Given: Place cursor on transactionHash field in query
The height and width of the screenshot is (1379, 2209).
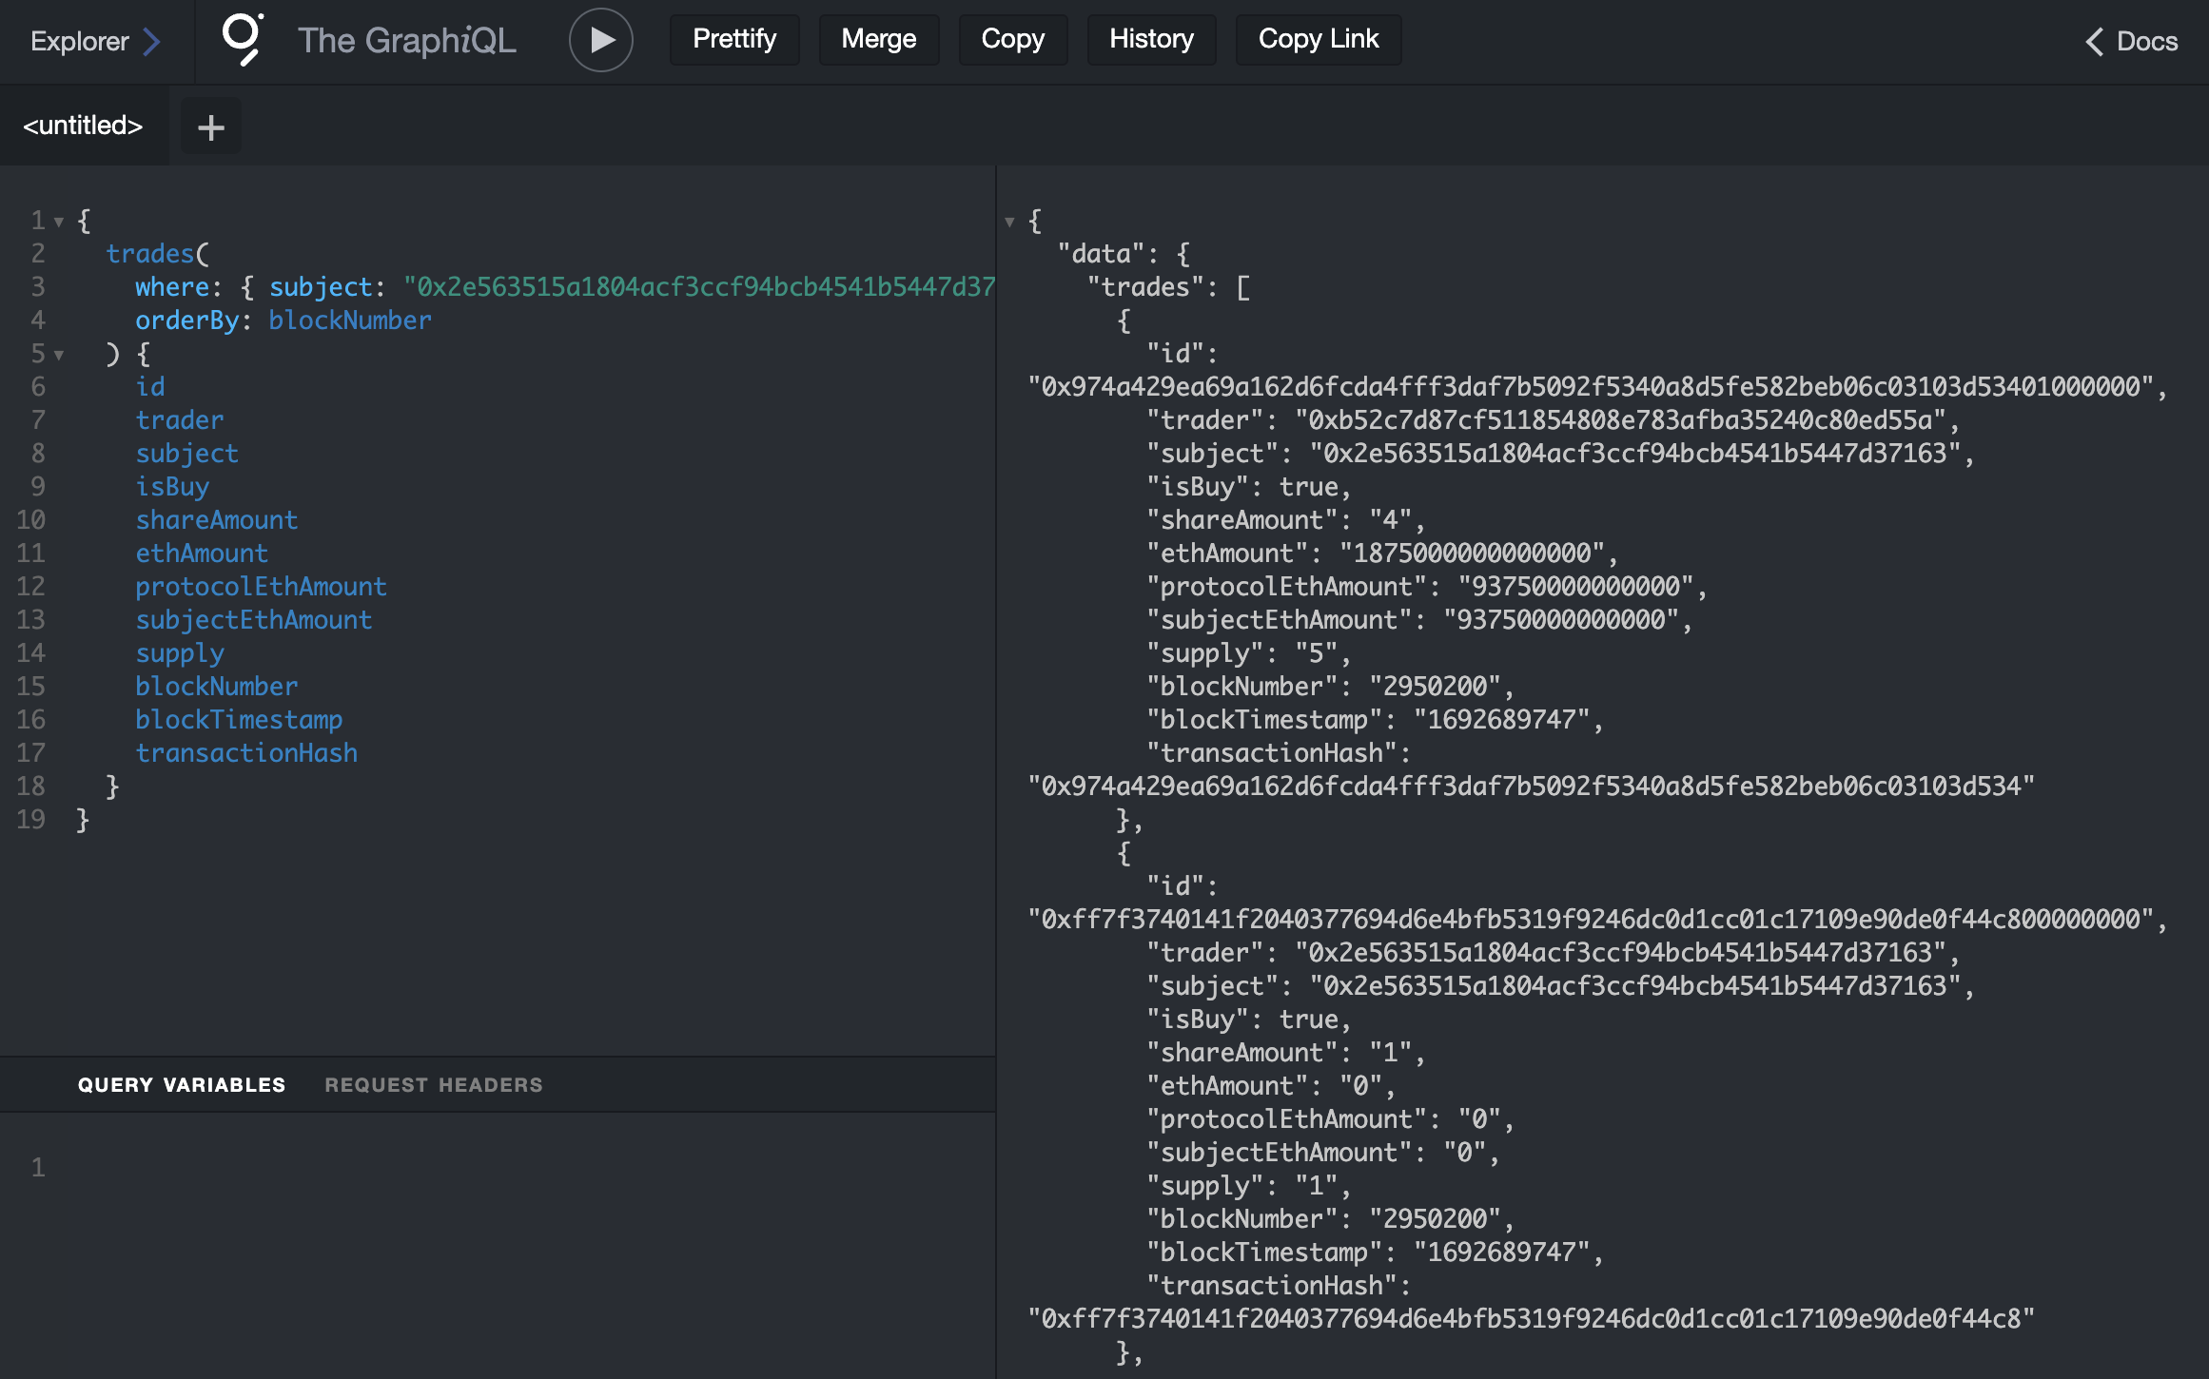Looking at the screenshot, I should pyautogui.click(x=246, y=753).
